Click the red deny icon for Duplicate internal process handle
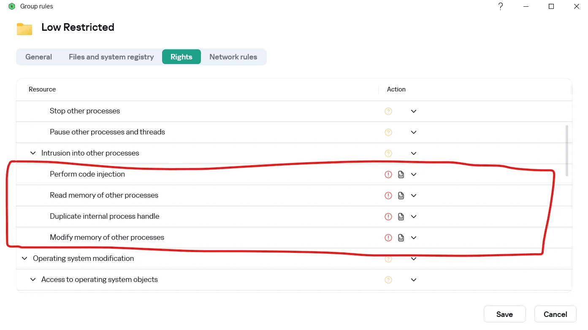Viewport: 588px width, 330px height. [x=388, y=217]
